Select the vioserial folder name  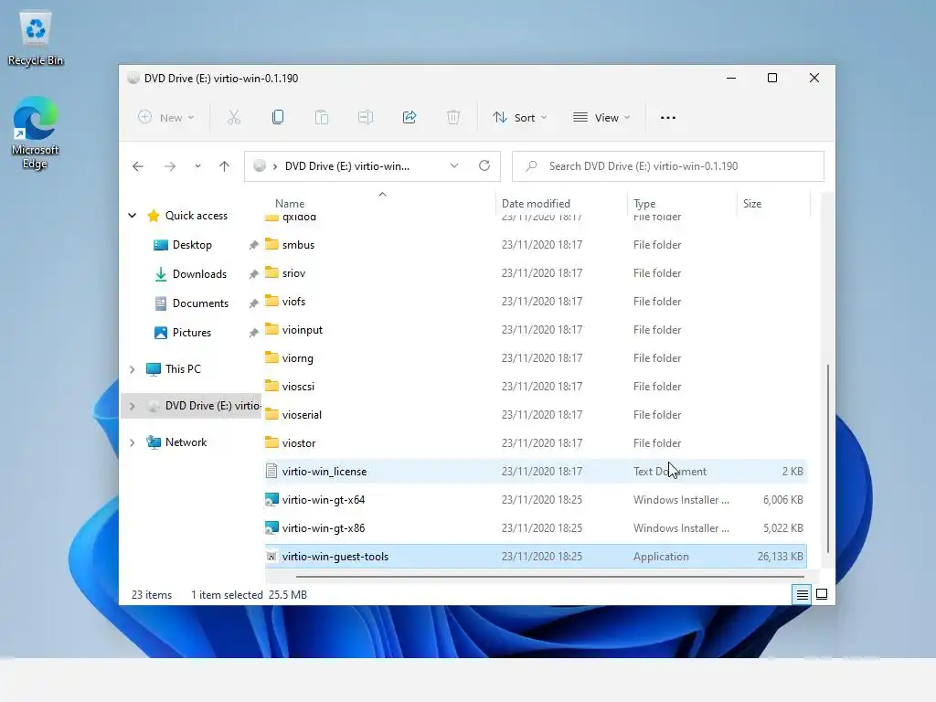pyautogui.click(x=302, y=415)
